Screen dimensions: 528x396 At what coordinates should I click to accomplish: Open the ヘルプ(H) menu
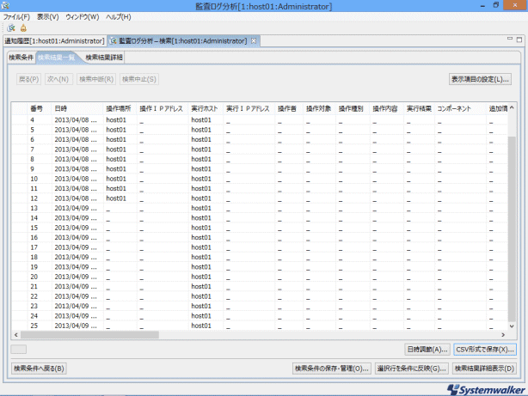click(x=119, y=16)
